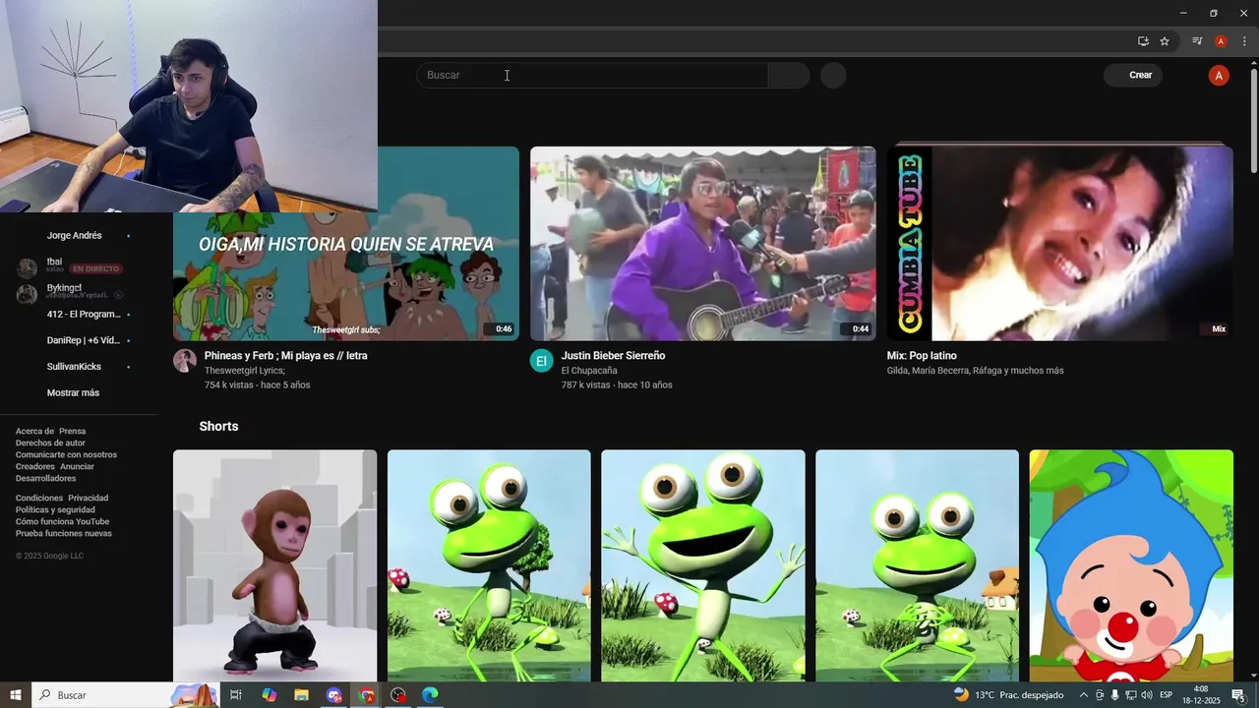Open Windows Start menu

tap(16, 695)
